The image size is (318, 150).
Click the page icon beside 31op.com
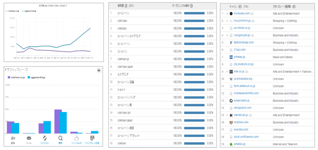(231, 50)
